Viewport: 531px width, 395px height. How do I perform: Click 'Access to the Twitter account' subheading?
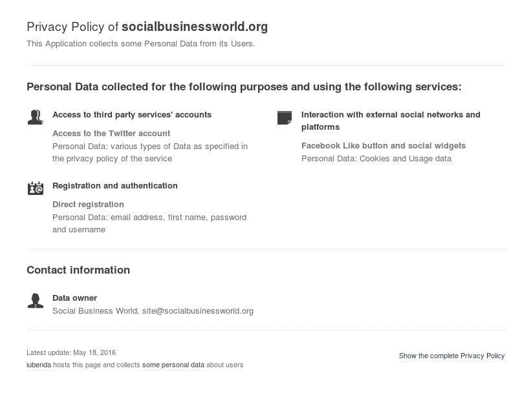pos(111,134)
